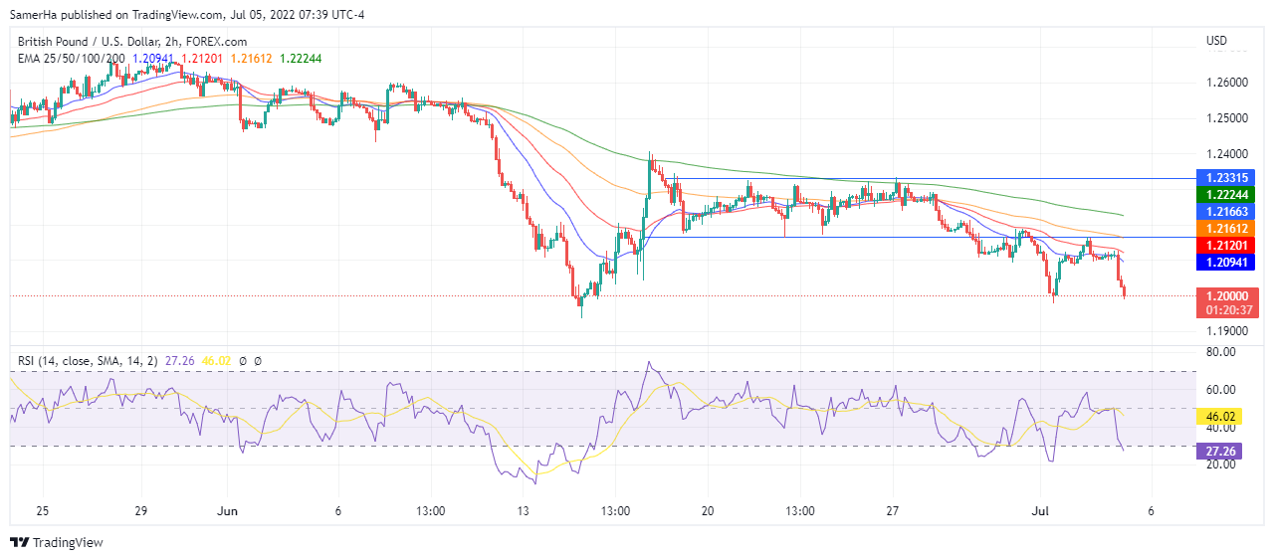The image size is (1274, 560).
Task: Click the TradingView text at bottom left
Action: [68, 543]
